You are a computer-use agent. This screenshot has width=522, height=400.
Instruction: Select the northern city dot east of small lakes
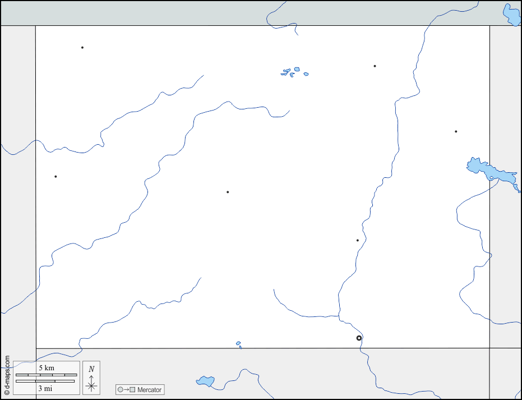375,66
